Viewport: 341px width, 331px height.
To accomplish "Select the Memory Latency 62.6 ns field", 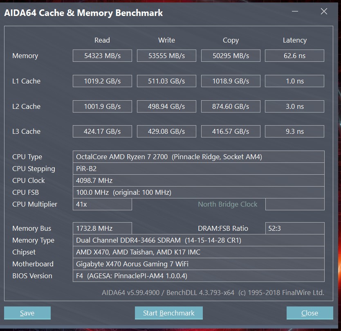I will click(294, 56).
